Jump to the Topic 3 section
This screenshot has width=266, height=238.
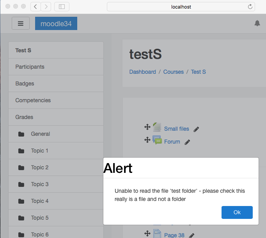[56, 184]
